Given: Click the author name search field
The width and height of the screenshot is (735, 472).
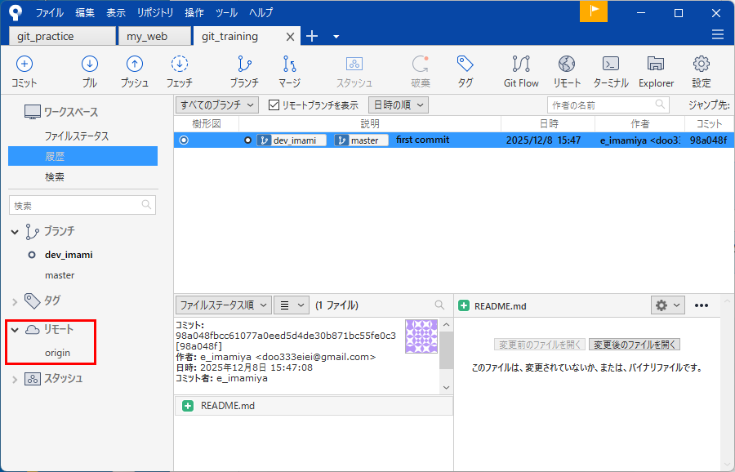Looking at the screenshot, I should (601, 105).
